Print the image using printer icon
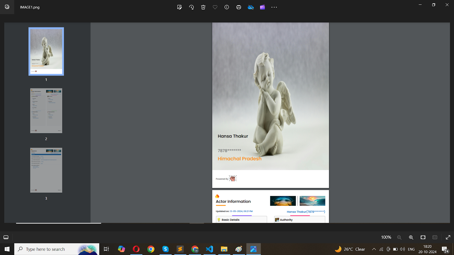This screenshot has width=454, height=255. tap(239, 7)
